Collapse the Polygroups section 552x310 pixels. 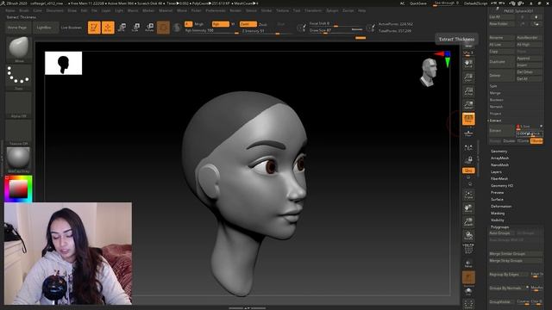point(499,227)
